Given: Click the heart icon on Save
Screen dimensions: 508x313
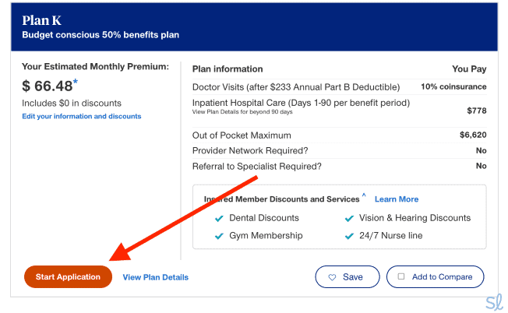Looking at the screenshot, I should tap(332, 277).
